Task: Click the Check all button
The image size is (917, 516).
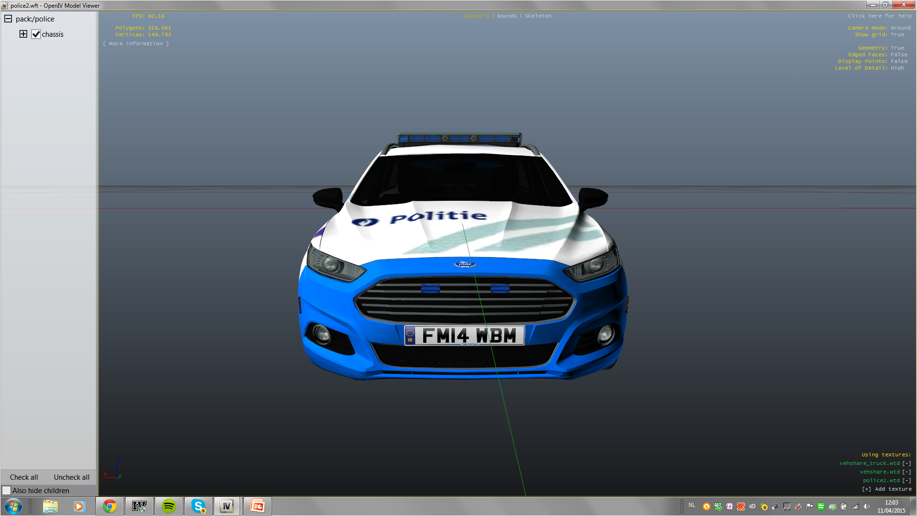Action: coord(24,477)
